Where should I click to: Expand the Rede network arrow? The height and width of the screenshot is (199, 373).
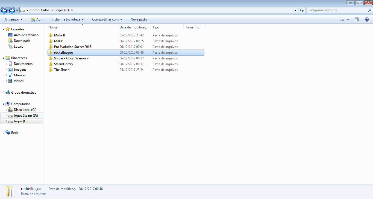(4, 133)
